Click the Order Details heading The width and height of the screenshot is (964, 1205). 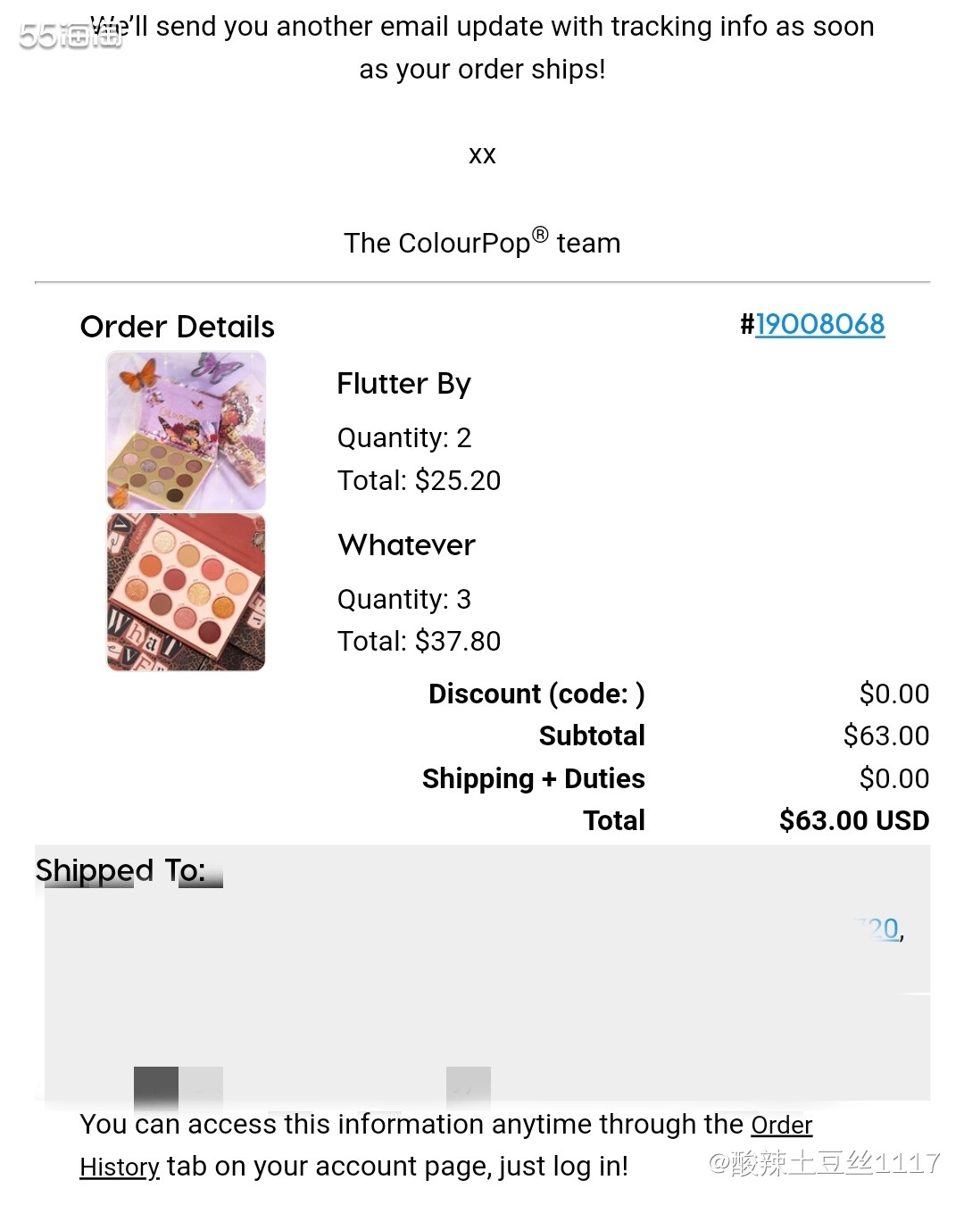[x=178, y=327]
